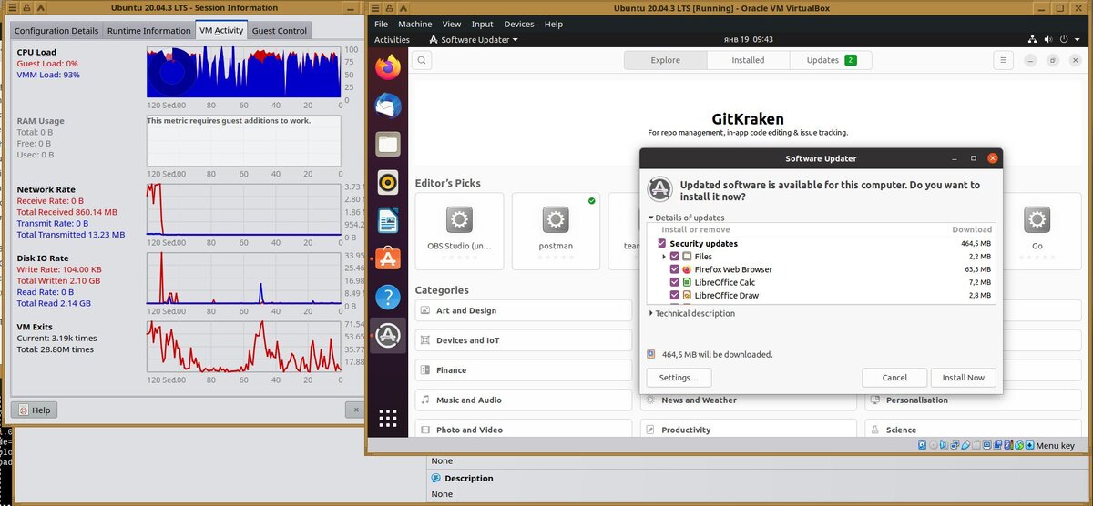Open Ubuntu Software orange bag dock icon
Screen dimensions: 1093x506
pyautogui.click(x=388, y=258)
